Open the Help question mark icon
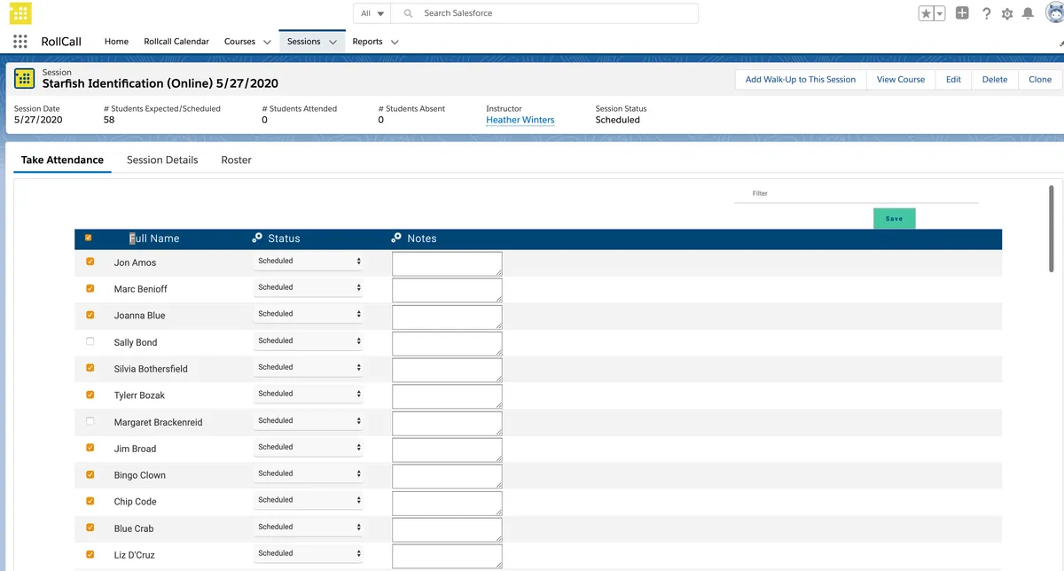This screenshot has width=1064, height=571. [x=986, y=13]
